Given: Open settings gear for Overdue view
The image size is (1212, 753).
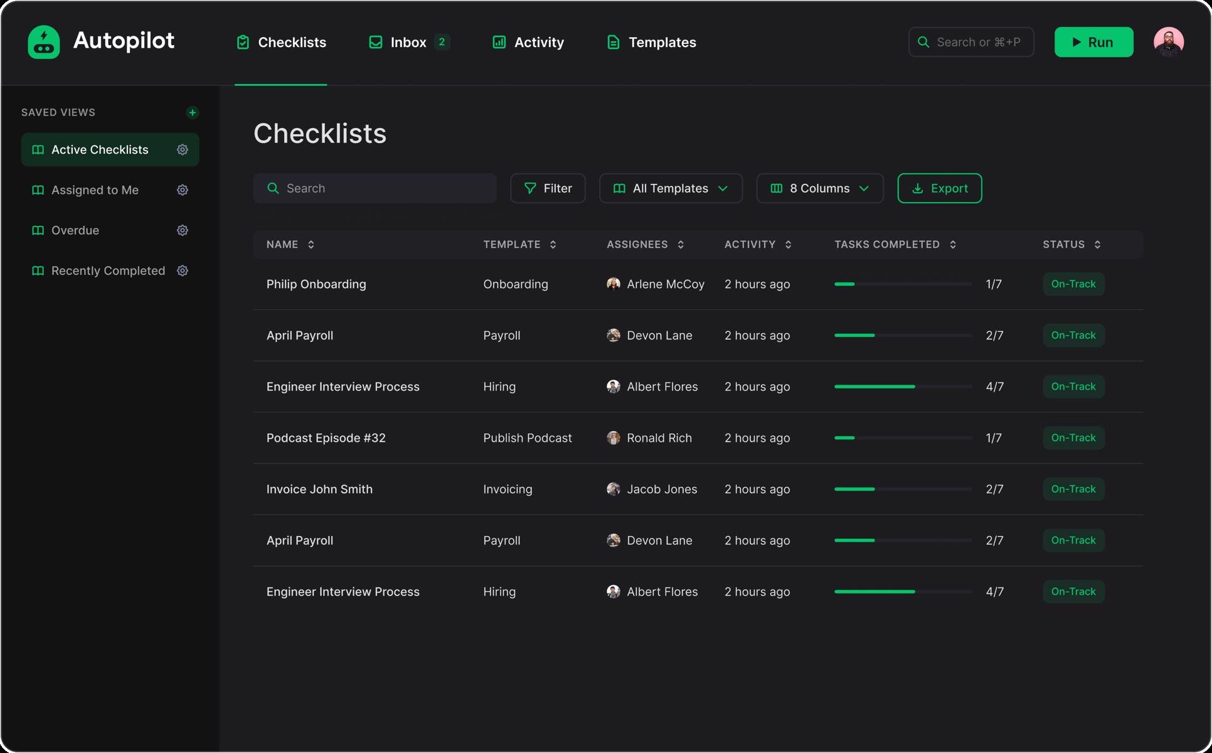Looking at the screenshot, I should (x=183, y=230).
